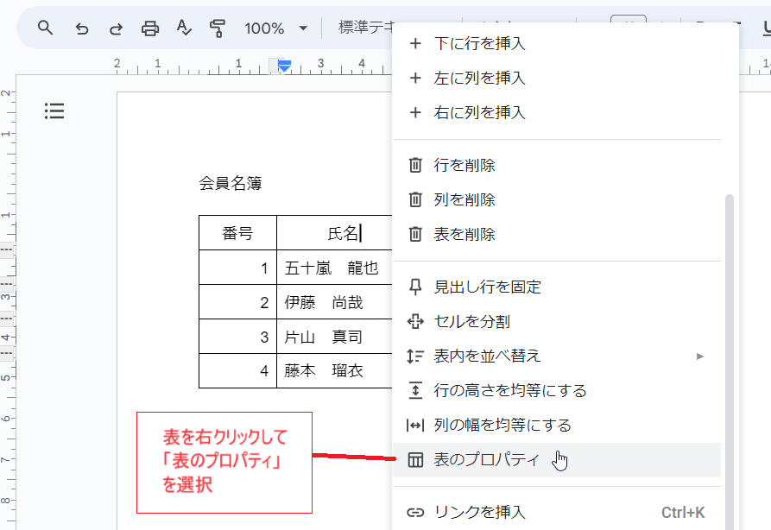771x530 pixels.
Task: Choose 表を削除 from context menu
Action: tap(557, 234)
